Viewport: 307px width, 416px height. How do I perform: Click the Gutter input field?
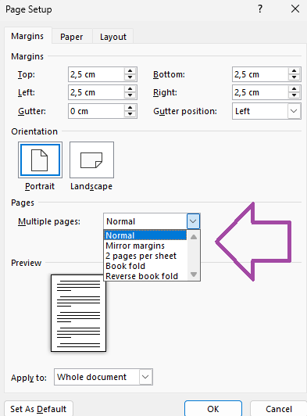click(96, 111)
